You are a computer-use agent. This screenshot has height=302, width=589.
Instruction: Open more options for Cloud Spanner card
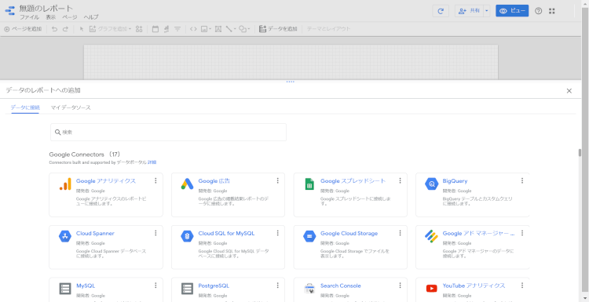(x=155, y=233)
